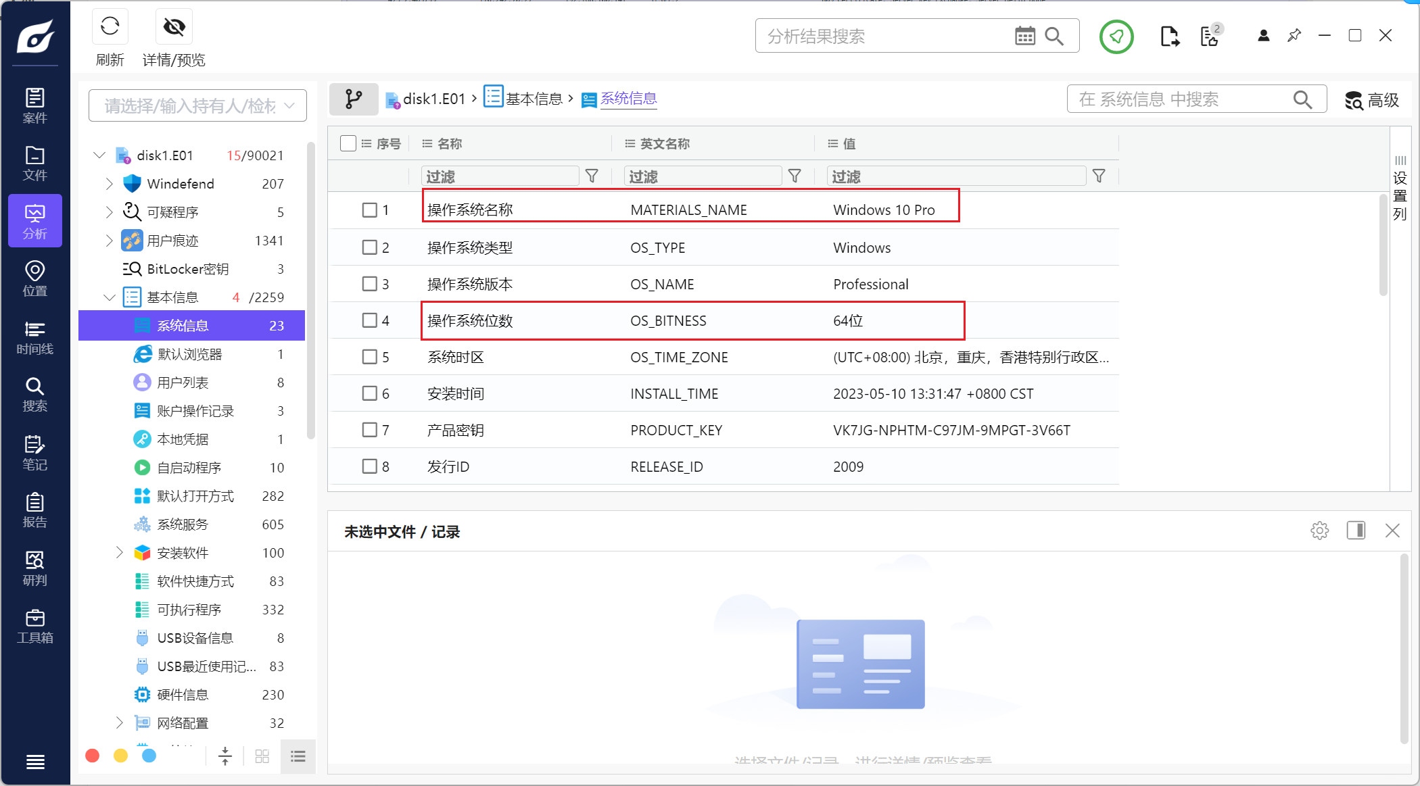Tick the 产品密钥 row checkbox
The height and width of the screenshot is (786, 1420).
tap(369, 430)
